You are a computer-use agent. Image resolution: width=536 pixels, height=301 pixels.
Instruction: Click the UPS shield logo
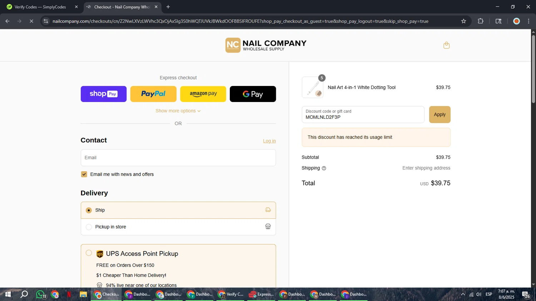pos(100,254)
